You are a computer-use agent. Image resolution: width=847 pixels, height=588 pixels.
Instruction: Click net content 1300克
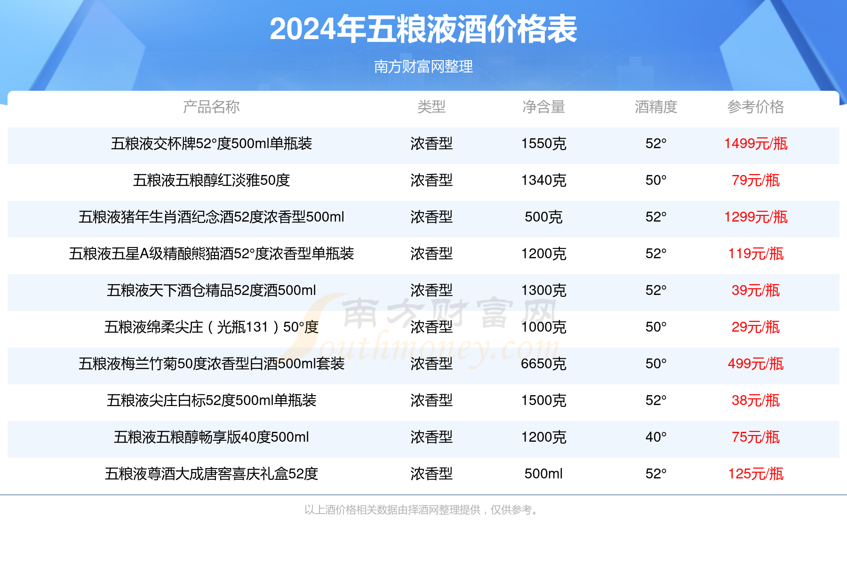point(543,290)
